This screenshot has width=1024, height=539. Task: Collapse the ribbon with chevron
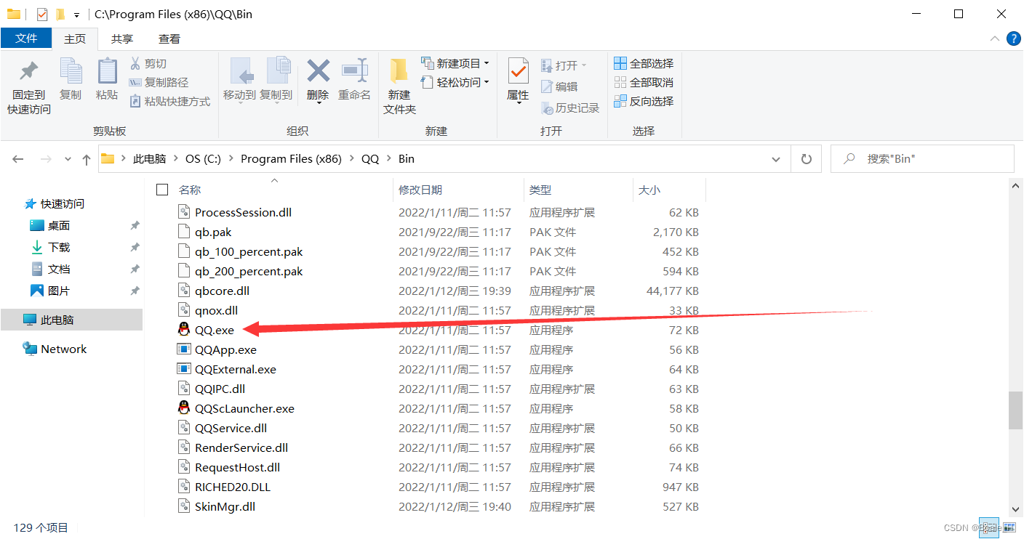point(994,38)
